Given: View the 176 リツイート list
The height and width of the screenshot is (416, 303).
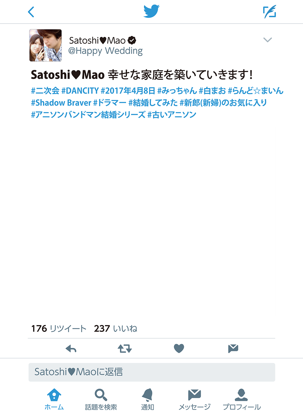Looking at the screenshot, I should 59,328.
